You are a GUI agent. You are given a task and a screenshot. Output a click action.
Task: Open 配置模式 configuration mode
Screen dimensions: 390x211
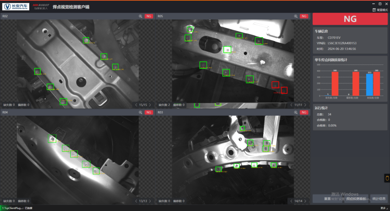[x=380, y=10]
